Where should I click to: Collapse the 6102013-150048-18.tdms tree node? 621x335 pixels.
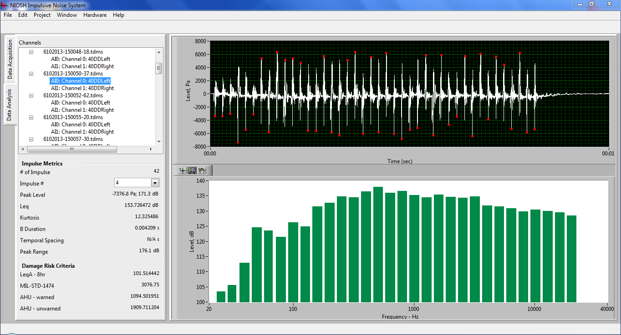[x=31, y=51]
